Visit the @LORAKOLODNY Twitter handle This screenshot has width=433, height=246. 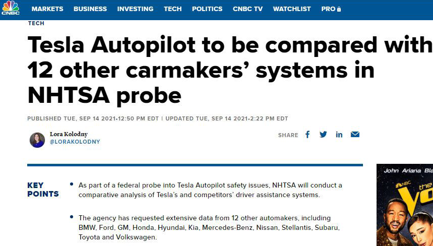point(75,142)
